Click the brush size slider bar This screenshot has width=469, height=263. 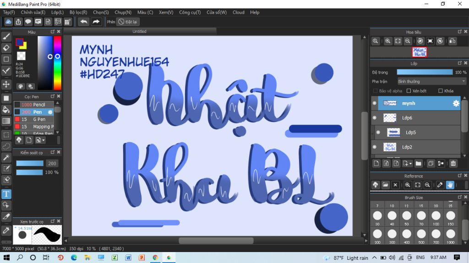30,163
